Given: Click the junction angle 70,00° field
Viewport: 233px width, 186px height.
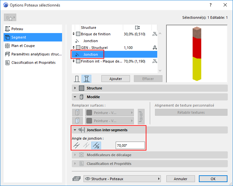Looking at the screenshot, I should 130,145.
